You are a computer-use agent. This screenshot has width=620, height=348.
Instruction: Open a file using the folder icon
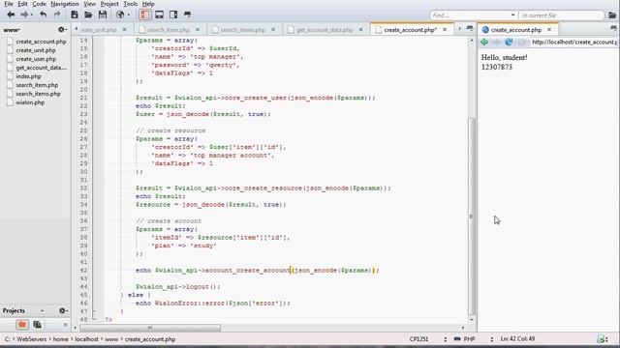tap(88, 14)
